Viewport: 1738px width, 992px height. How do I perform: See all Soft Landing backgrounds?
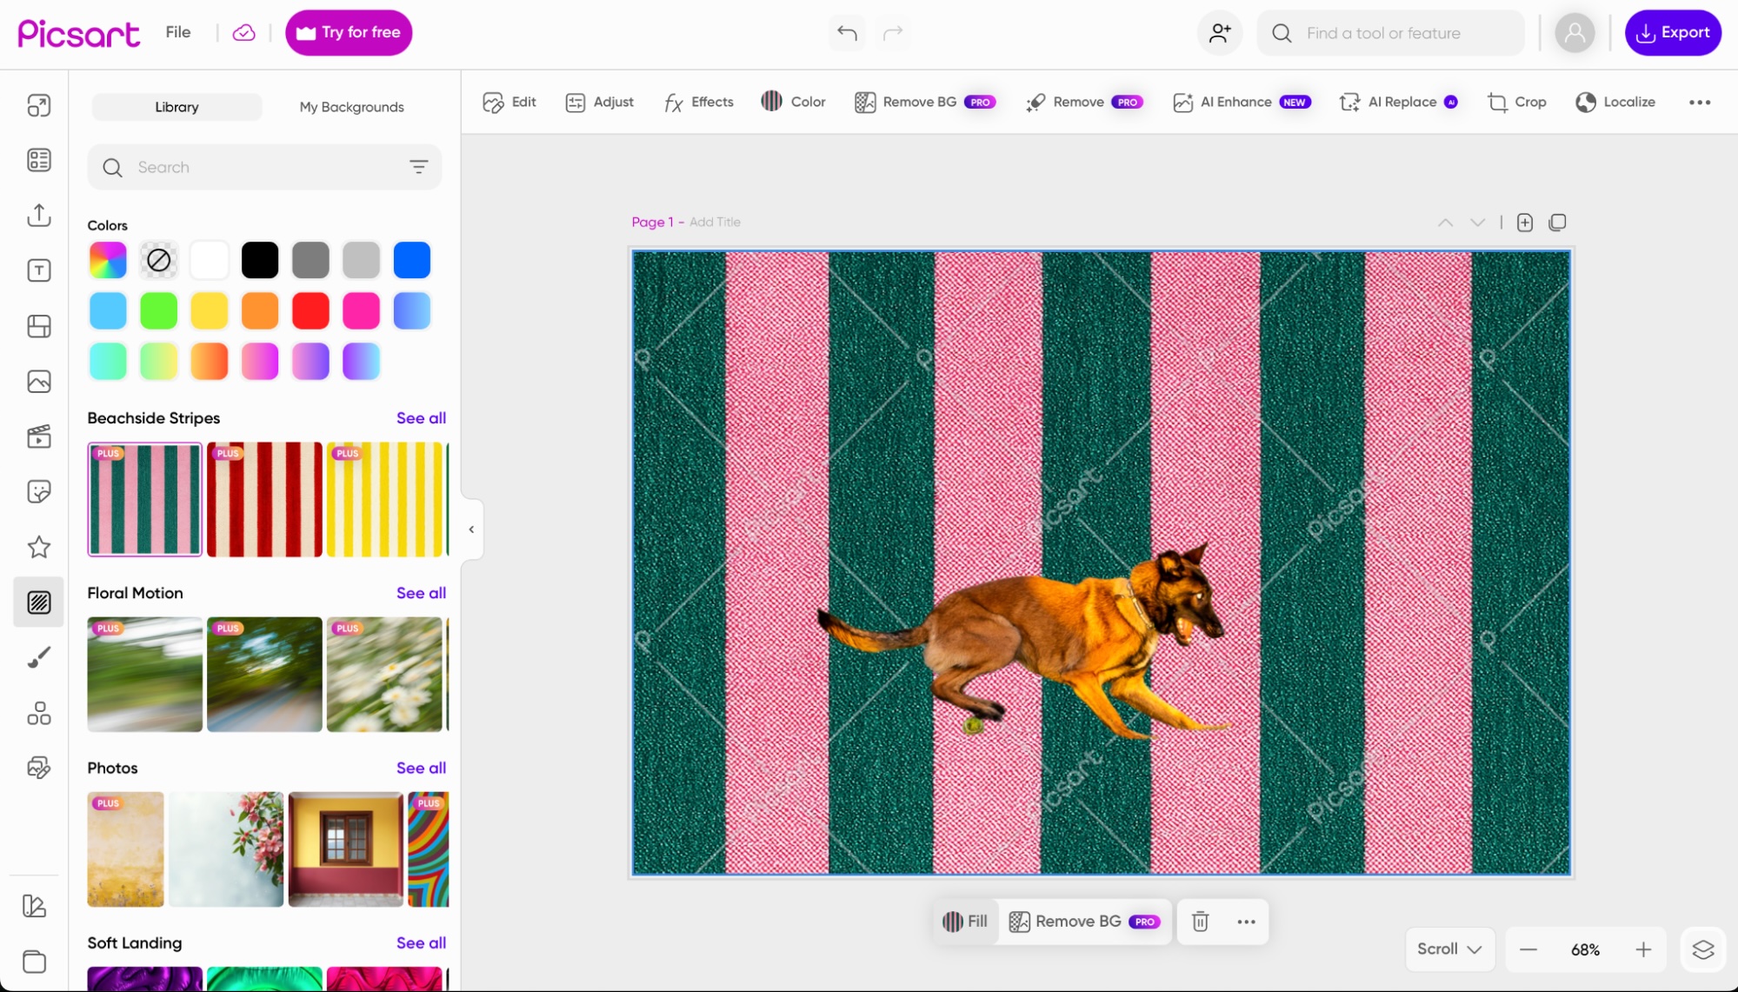[x=421, y=943]
